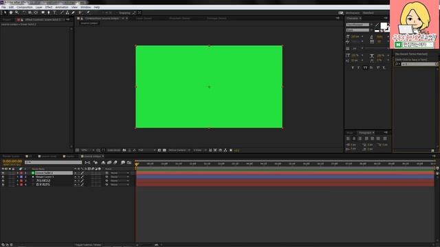Screen dimensions: 440x247
Task: Open the Animation menu
Action: pyautogui.click(x=62, y=8)
